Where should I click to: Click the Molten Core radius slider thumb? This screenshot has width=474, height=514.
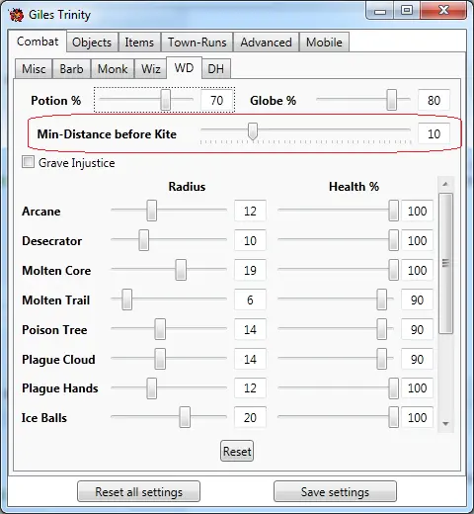tap(181, 270)
